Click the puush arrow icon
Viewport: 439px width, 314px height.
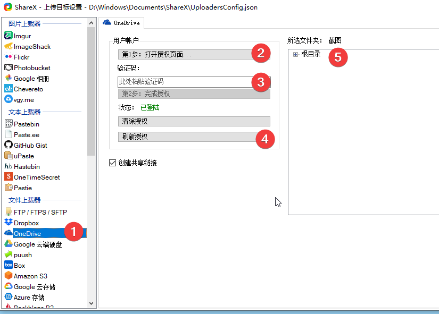point(9,254)
